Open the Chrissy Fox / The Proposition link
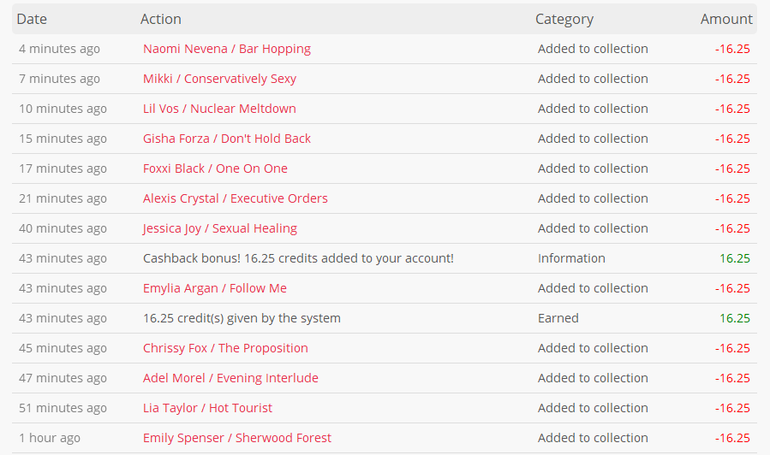Screen dimensions: 770x455 click(x=225, y=348)
